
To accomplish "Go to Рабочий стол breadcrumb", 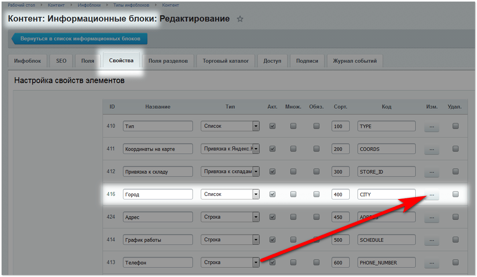I will tap(21, 5).
